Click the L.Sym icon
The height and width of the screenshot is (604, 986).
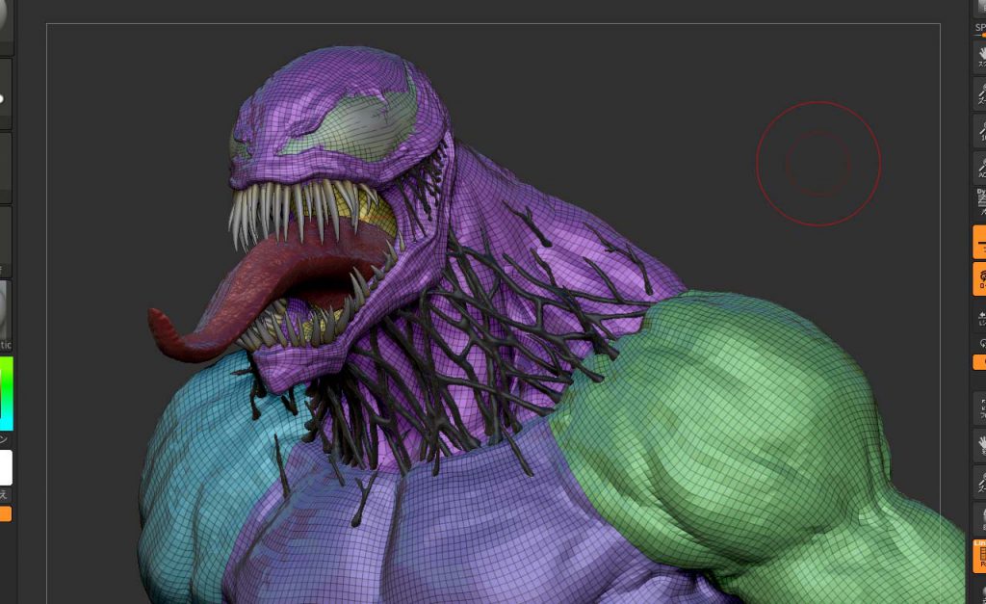(x=979, y=318)
